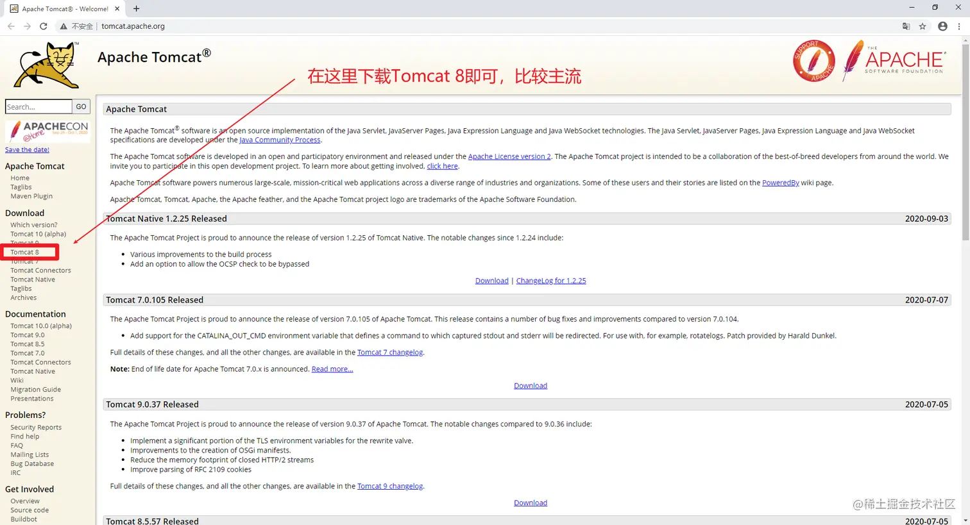Download Tomcat 9.0.37 release
The image size is (970, 525).
(x=531, y=503)
